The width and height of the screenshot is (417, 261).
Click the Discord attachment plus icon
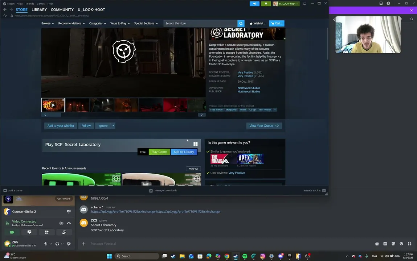(x=83, y=244)
